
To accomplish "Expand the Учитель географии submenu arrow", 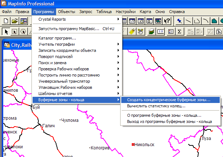I will click(118, 44).
